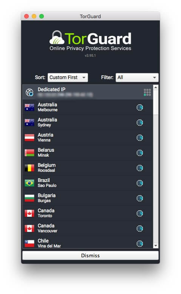Viewport: 181px width, 294px height.
Task: Click the Australia Melbourne flag icon
Action: pyautogui.click(x=29, y=107)
